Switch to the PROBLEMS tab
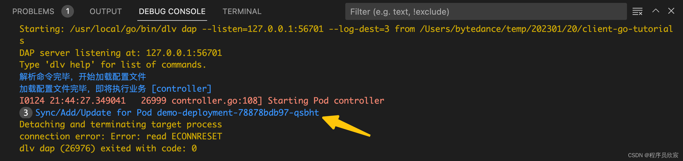The image size is (683, 161). coord(33,11)
